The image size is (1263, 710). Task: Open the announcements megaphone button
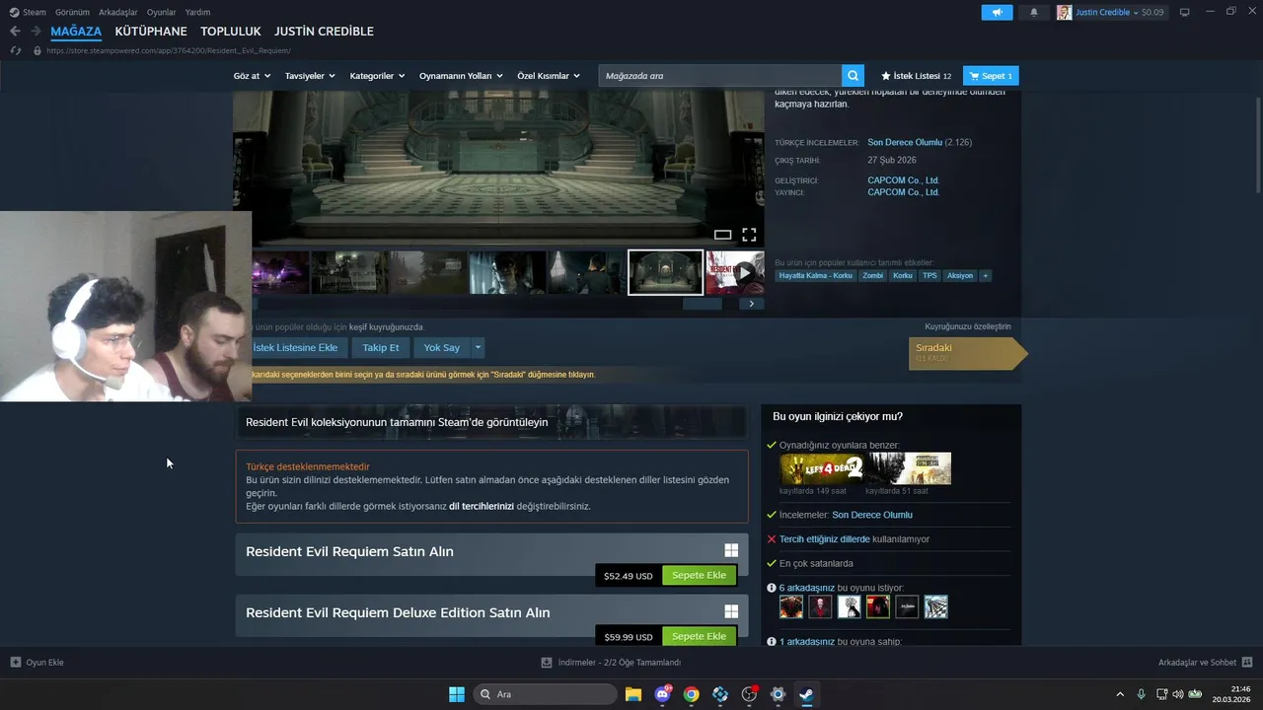[x=997, y=12]
